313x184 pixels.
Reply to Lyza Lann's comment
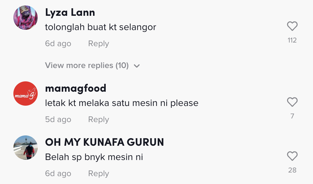98,44
